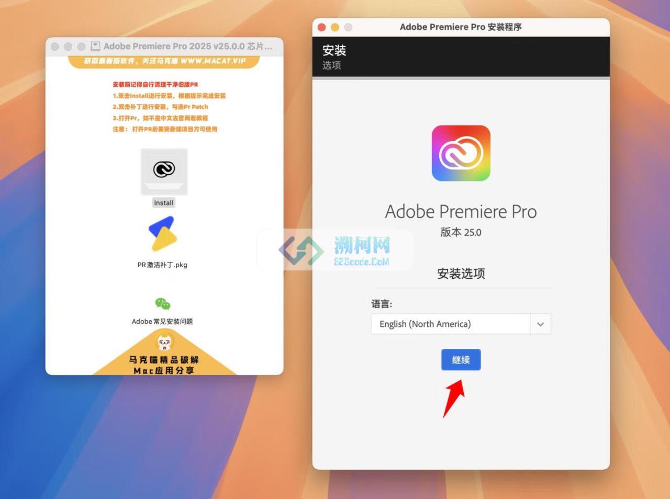The image size is (670, 499).
Task: Click the 语言: label
Action: (382, 304)
